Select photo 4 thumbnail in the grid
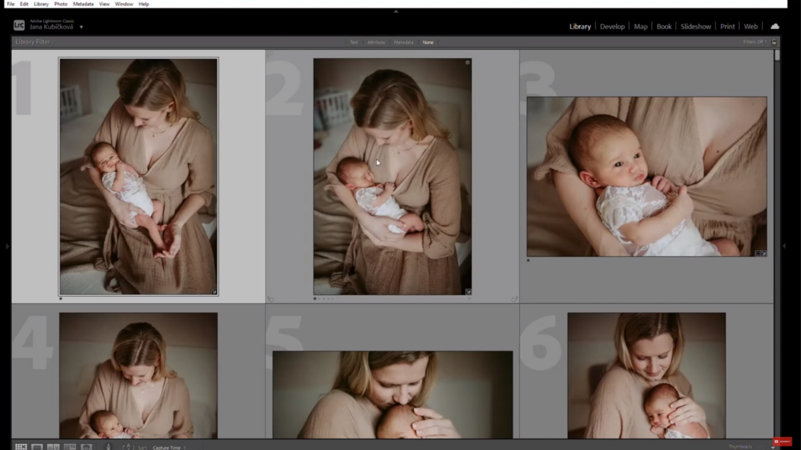Image resolution: width=801 pixels, height=450 pixels. 138,375
